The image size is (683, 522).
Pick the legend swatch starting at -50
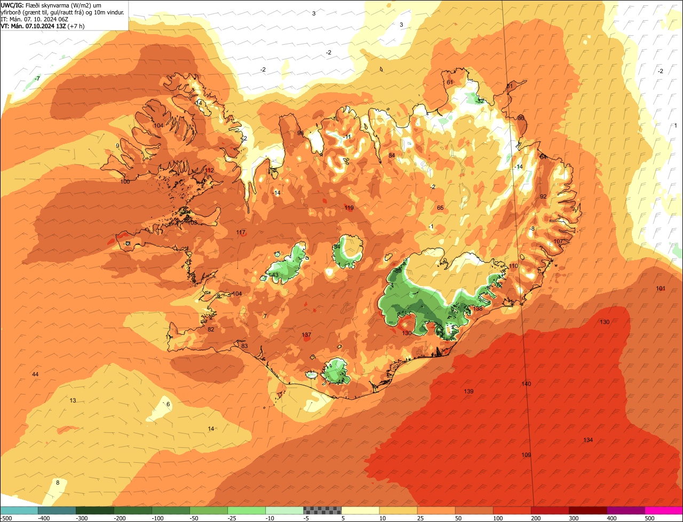(x=209, y=510)
